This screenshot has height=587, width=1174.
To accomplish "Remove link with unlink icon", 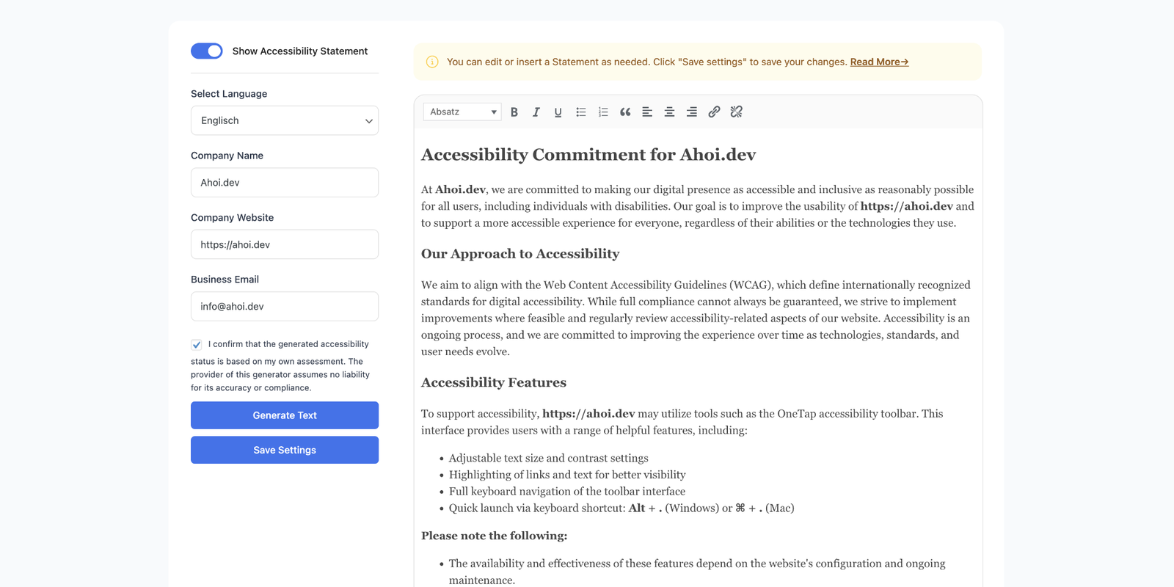I will (737, 112).
